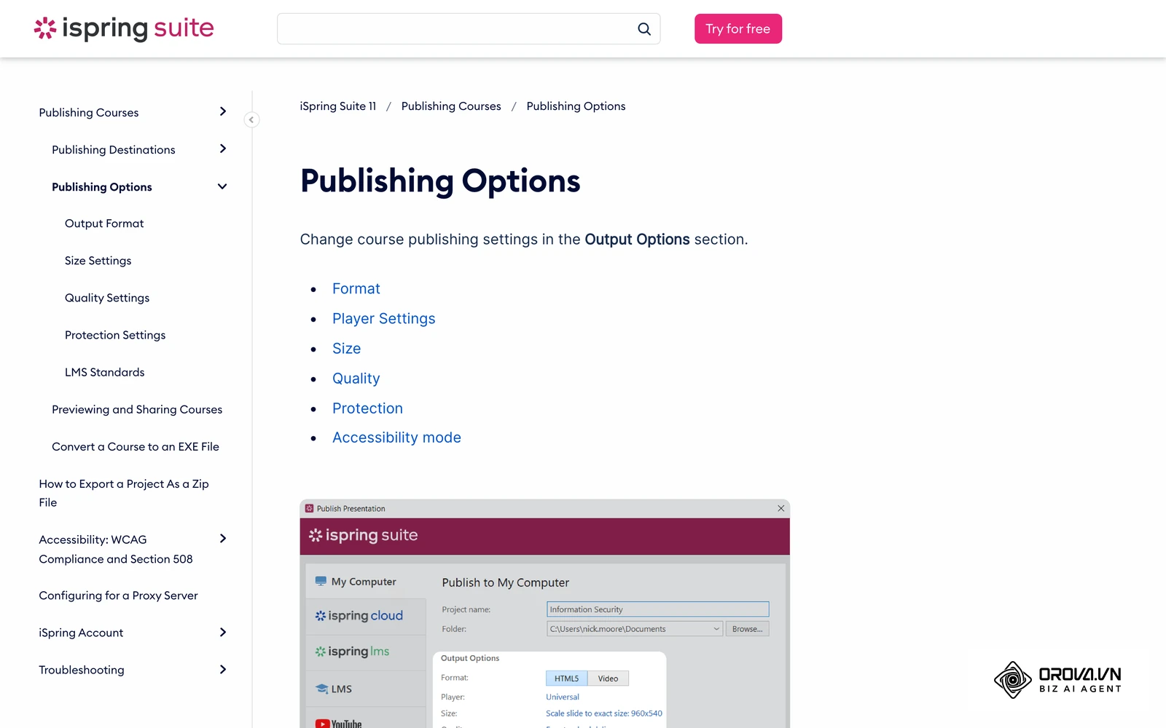Click the Try for free button
Screen dimensions: 1166x728
pos(738,29)
